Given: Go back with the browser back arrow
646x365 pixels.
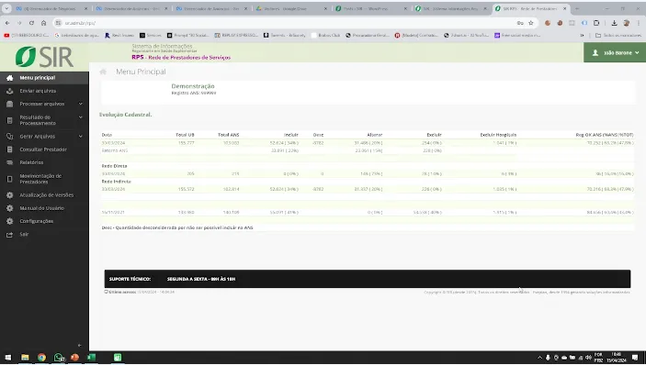Looking at the screenshot, I should 7,23.
